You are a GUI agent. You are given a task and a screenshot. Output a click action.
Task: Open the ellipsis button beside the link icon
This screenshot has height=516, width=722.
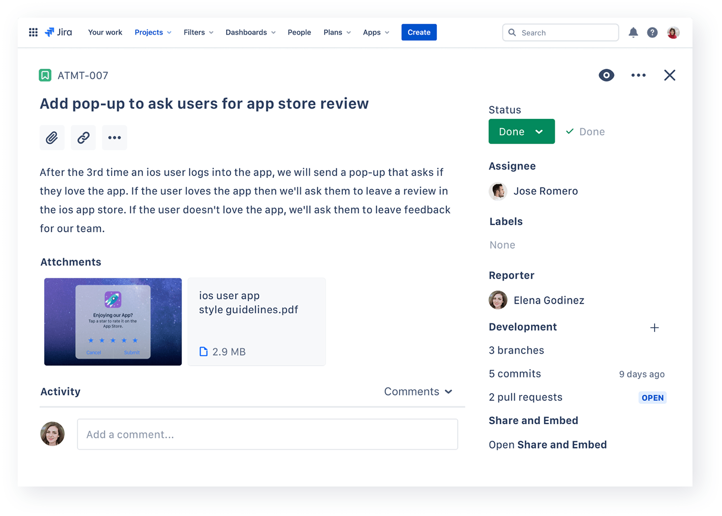click(x=115, y=138)
